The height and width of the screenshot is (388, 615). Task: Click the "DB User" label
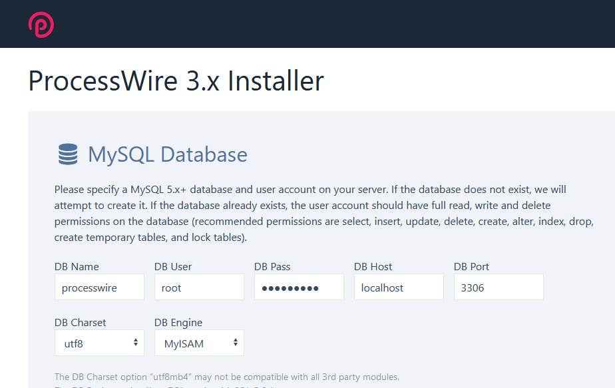173,267
